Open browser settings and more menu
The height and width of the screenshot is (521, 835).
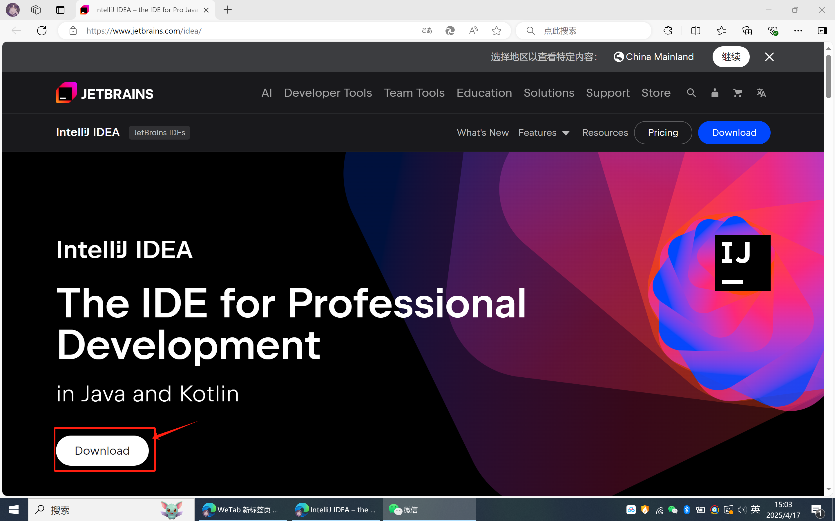pyautogui.click(x=798, y=31)
